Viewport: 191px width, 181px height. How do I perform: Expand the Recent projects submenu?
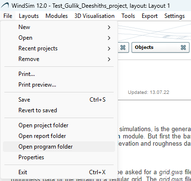point(59,48)
